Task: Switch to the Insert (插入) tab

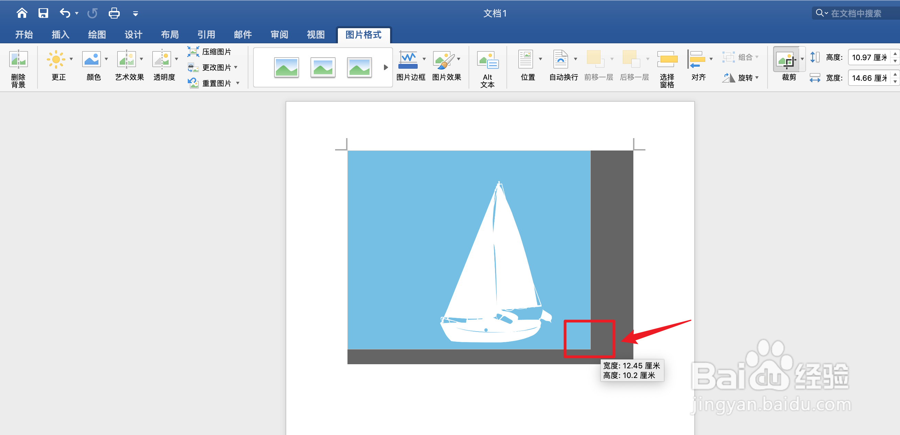Action: [x=60, y=35]
